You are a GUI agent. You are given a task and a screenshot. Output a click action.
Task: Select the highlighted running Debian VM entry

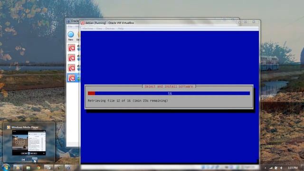click(x=73, y=78)
